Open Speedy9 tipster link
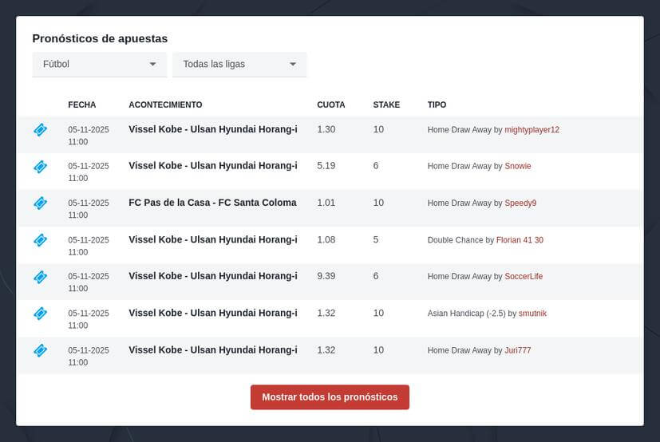 click(520, 203)
